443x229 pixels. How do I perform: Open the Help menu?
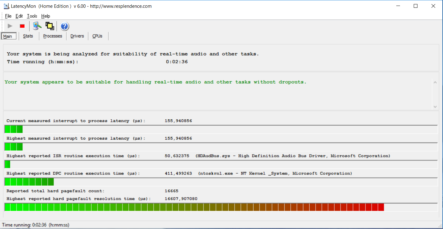coord(45,16)
